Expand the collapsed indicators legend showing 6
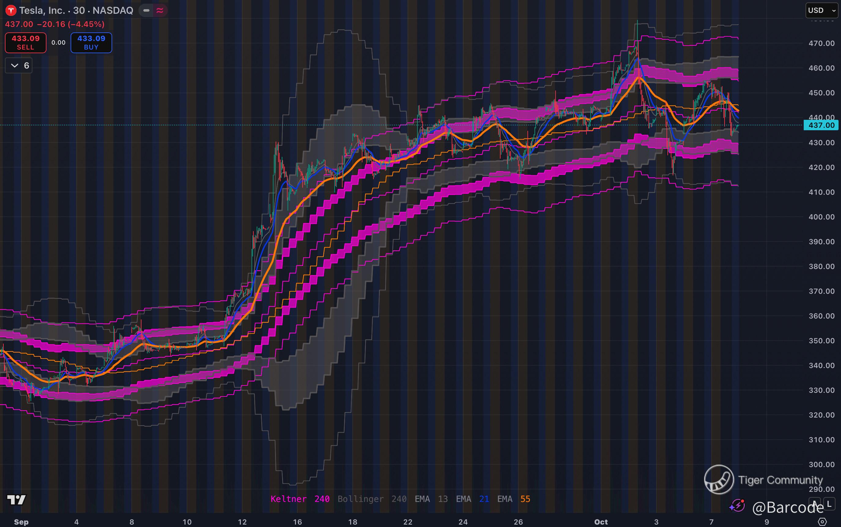The height and width of the screenshot is (527, 841). pyautogui.click(x=19, y=65)
